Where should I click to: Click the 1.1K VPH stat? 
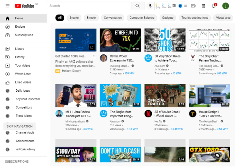132,129
